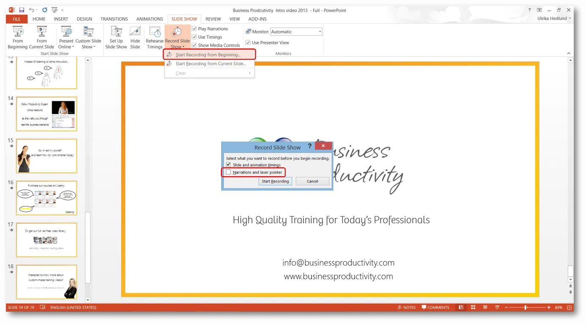586x324 pixels.
Task: Select the slide 16 thumbnail about Udemy courses
Action: [x=47, y=198]
